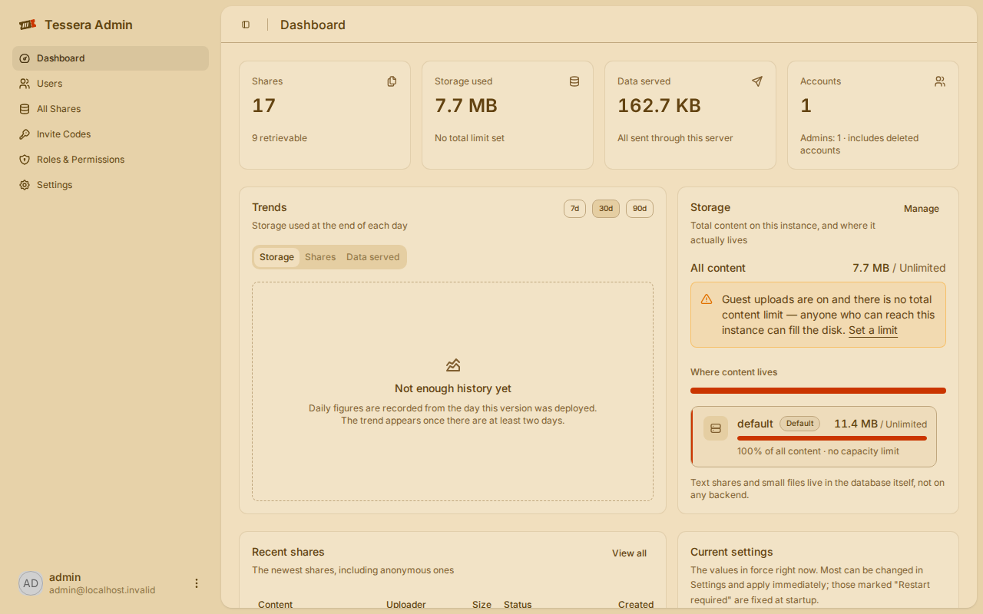Open the Users page label in the sidebar
The height and width of the screenshot is (614, 983).
50,84
